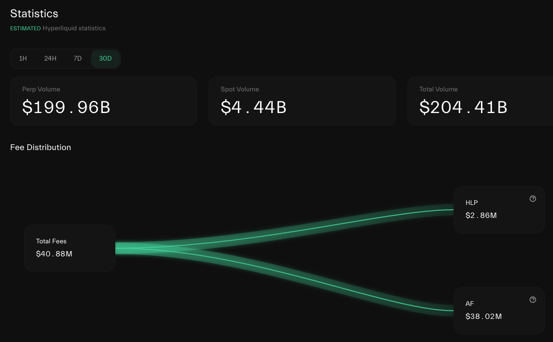This screenshot has height=342, width=553.
Task: Choose the 7D time range
Action: coord(77,59)
